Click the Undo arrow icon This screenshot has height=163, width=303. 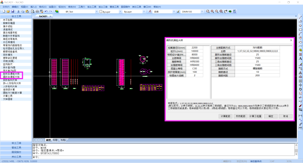pyautogui.click(x=46, y=11)
